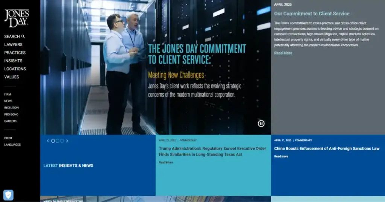Click the Print option in sidebar
Image resolution: width=385 pixels, height=202 pixels.
(8, 138)
